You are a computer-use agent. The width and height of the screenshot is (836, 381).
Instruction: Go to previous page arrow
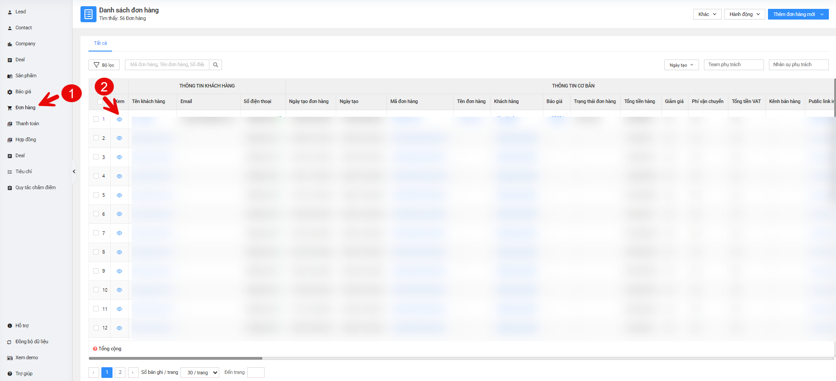click(94, 373)
